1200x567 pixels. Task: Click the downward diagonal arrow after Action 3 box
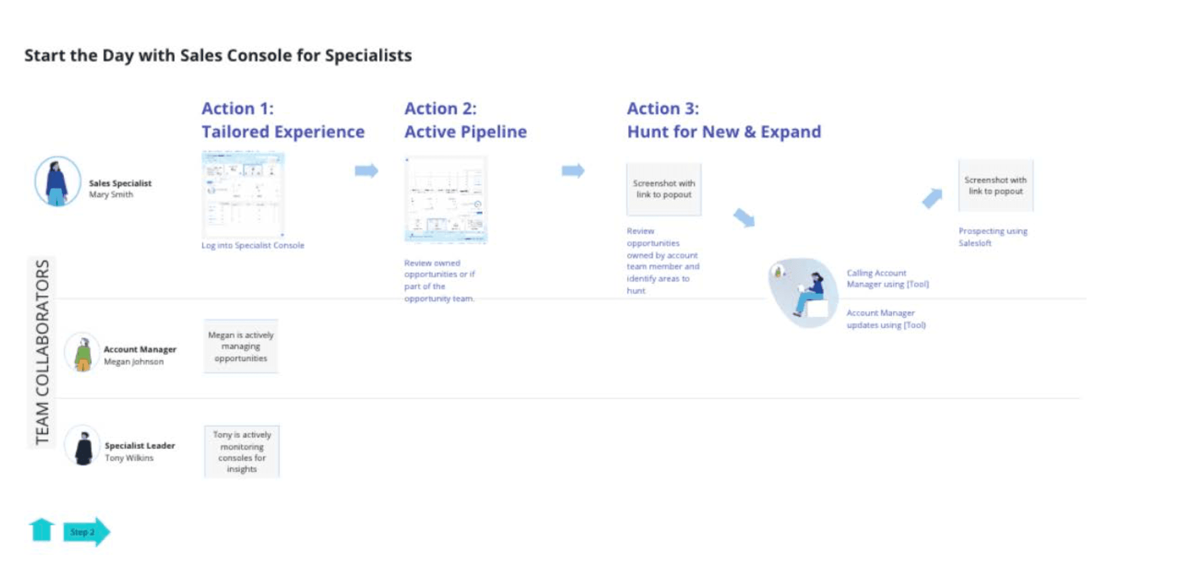click(744, 217)
